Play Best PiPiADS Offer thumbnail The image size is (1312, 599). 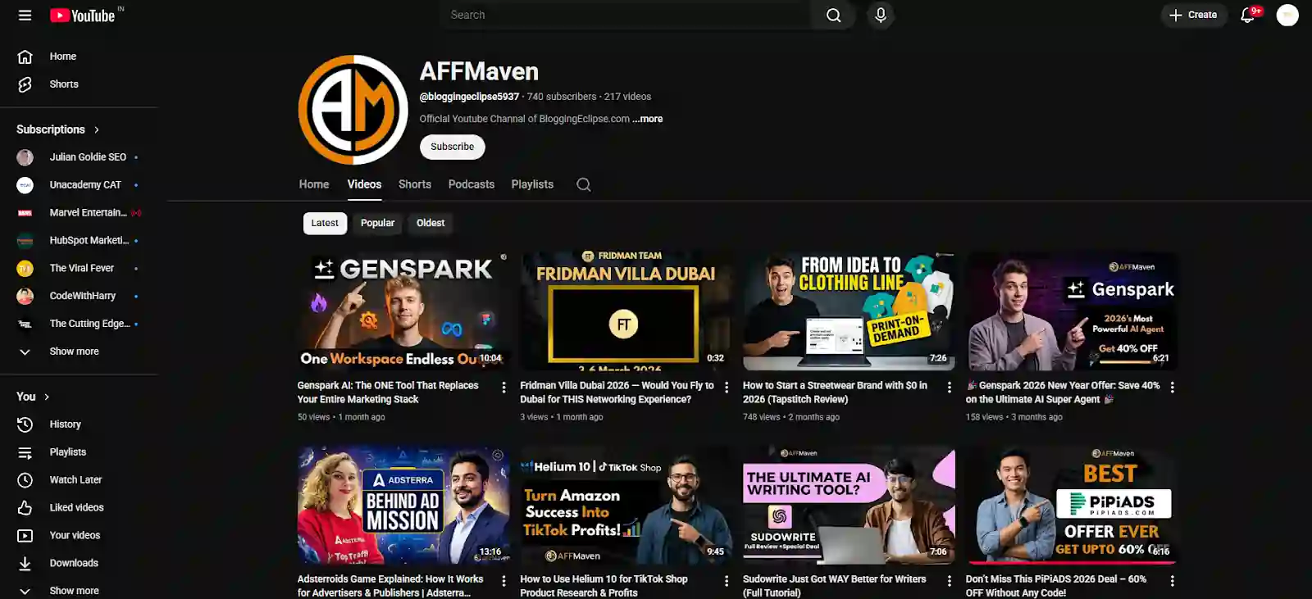click(x=1072, y=505)
